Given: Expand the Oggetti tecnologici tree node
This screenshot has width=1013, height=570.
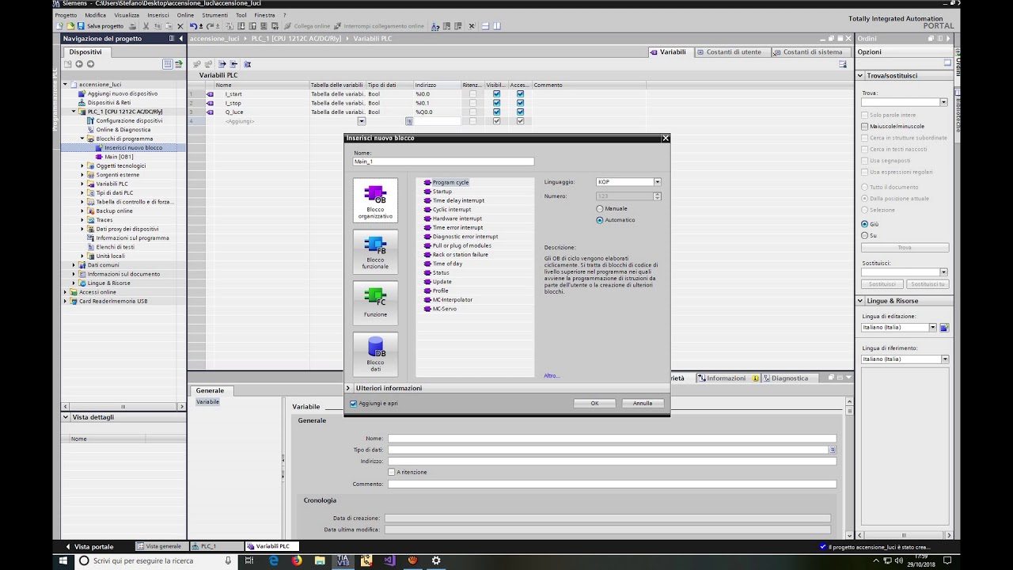Looking at the screenshot, I should [x=82, y=165].
